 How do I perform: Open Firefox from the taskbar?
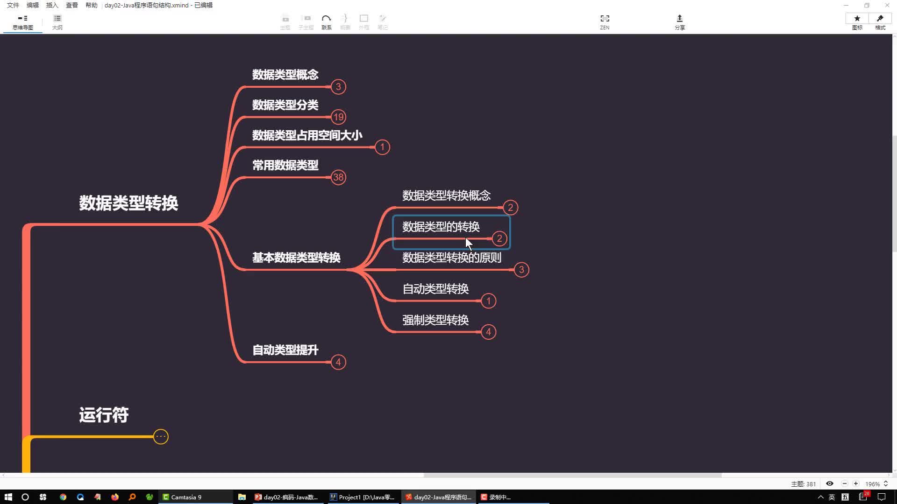[115, 497]
